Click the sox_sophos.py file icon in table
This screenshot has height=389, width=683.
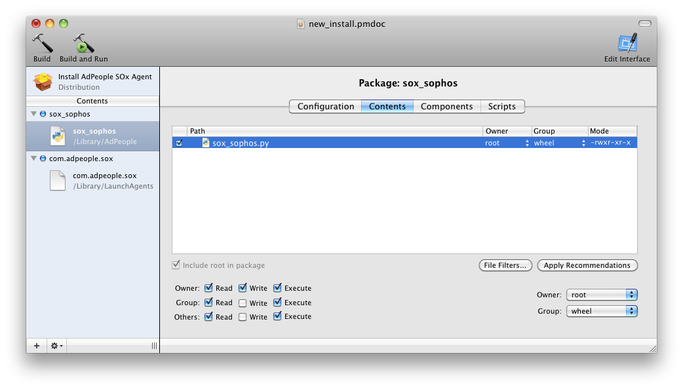tap(206, 143)
